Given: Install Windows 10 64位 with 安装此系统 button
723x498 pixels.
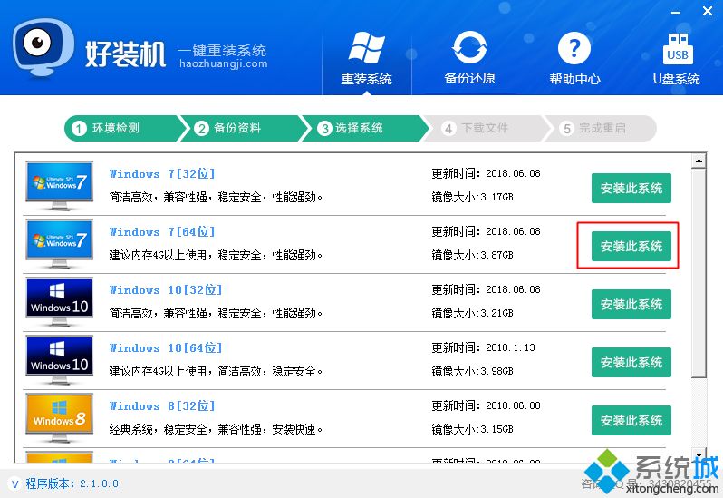Looking at the screenshot, I should pos(631,363).
